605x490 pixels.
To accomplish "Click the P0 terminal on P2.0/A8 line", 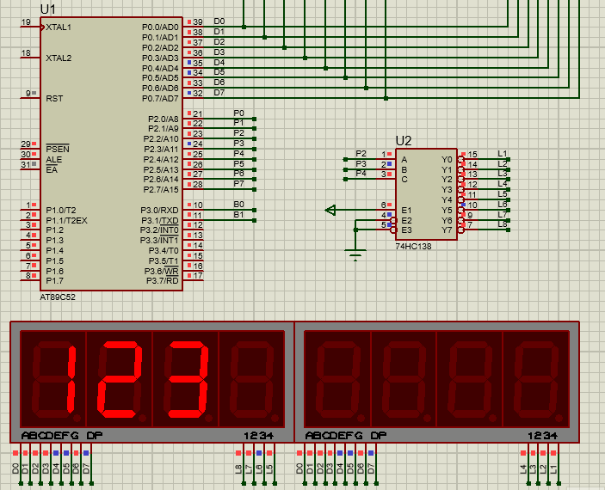I will (x=254, y=119).
